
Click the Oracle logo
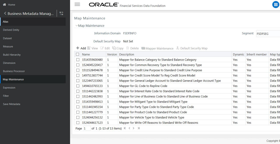(104, 5)
